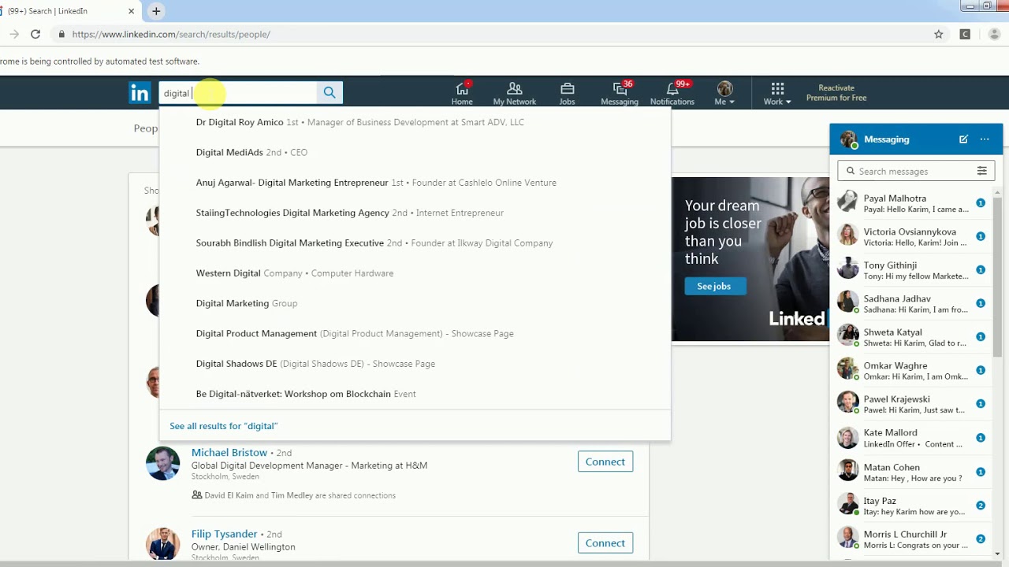Open the Home icon
The height and width of the screenshot is (567, 1009).
(462, 93)
